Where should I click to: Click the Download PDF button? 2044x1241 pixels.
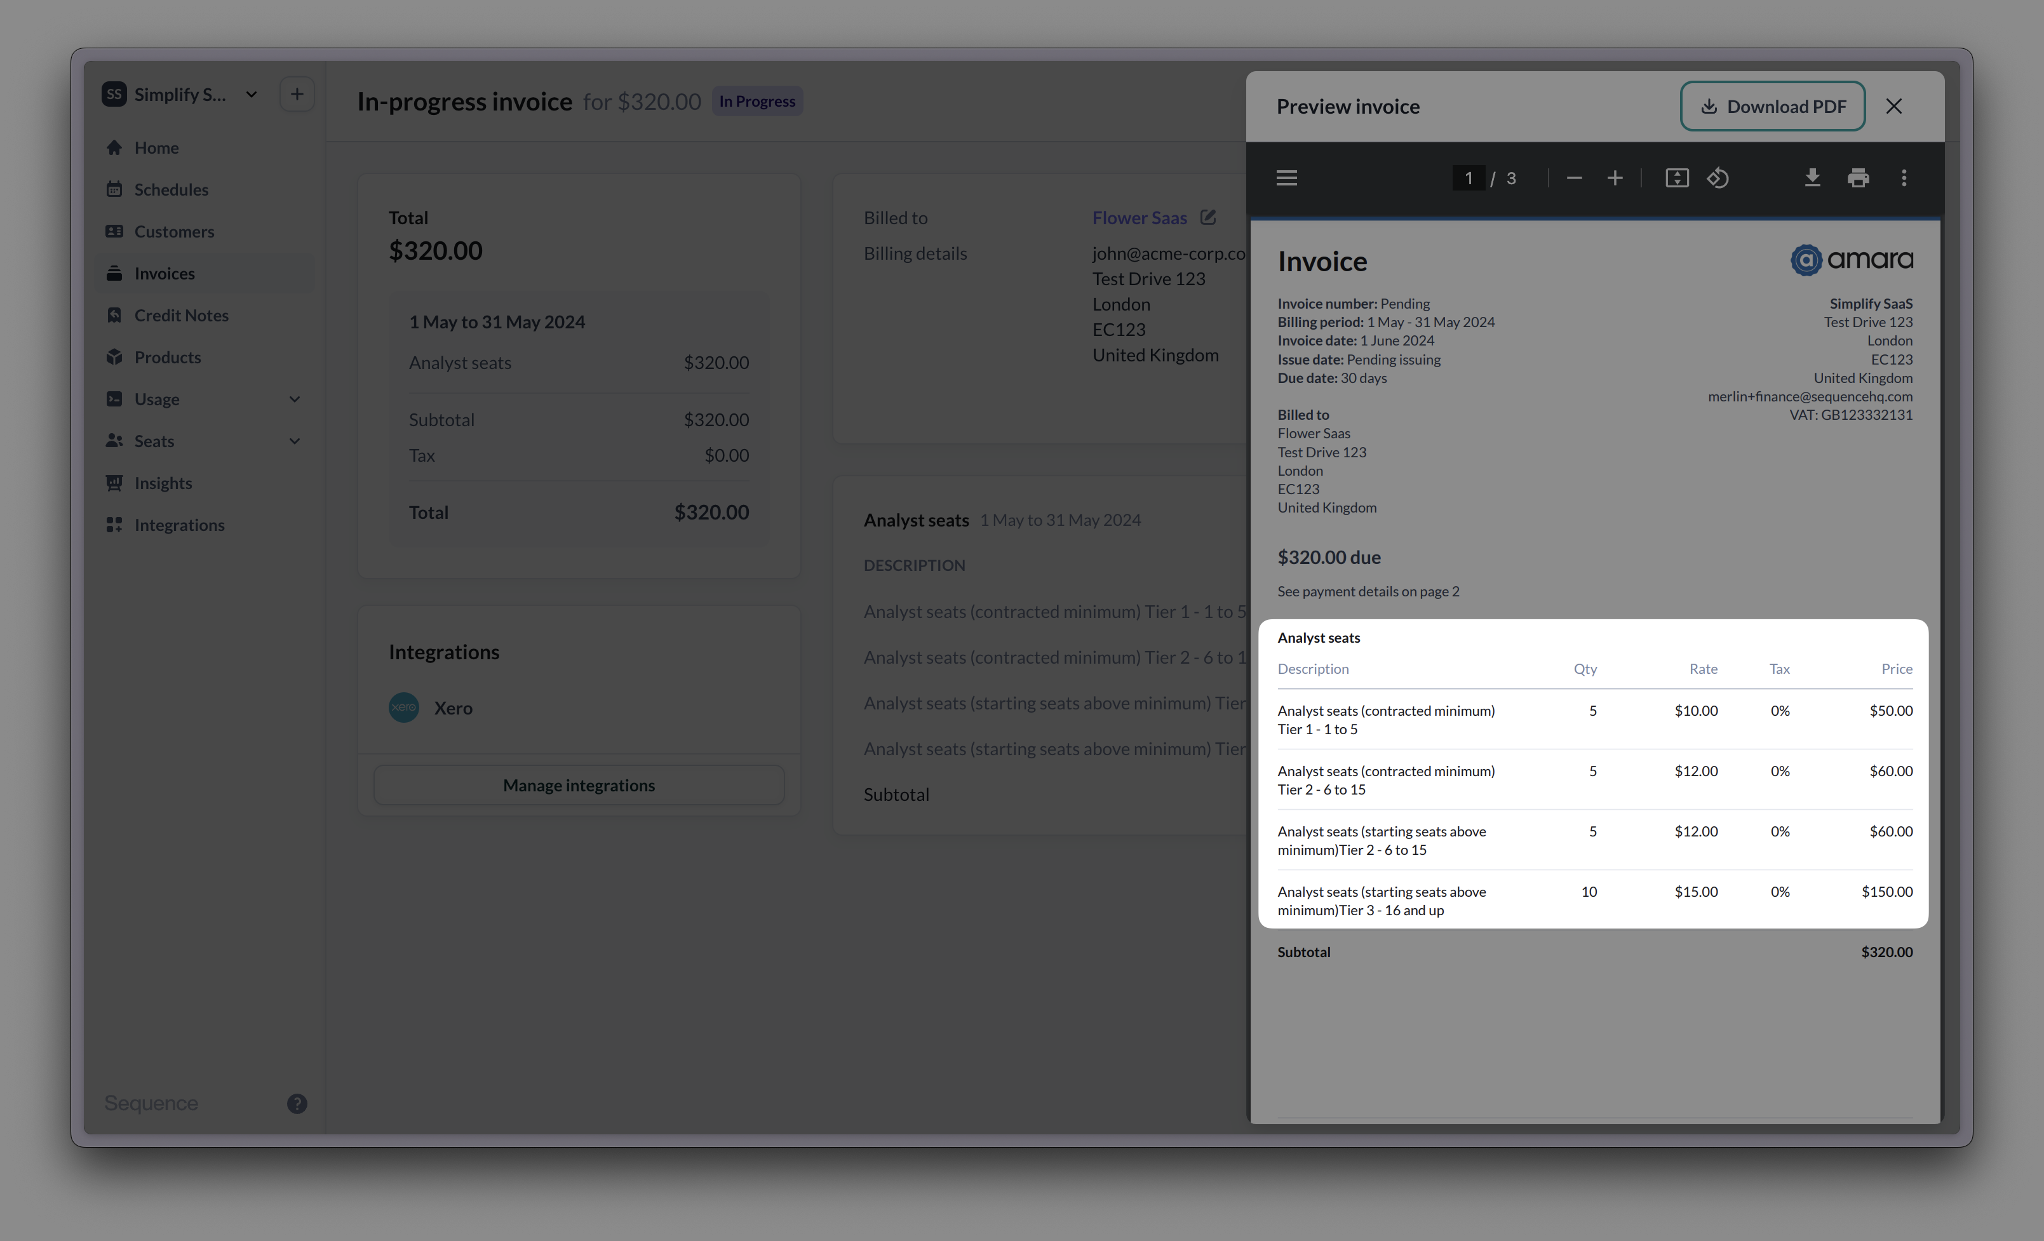click(x=1773, y=106)
